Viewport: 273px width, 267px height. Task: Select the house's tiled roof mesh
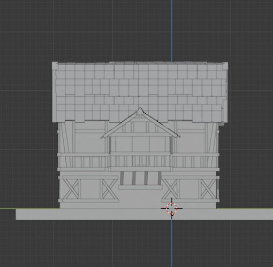(140, 92)
